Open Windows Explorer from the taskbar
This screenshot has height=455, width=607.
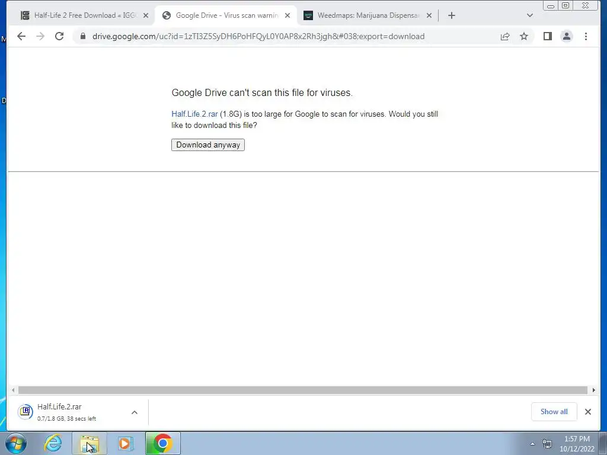(x=90, y=443)
